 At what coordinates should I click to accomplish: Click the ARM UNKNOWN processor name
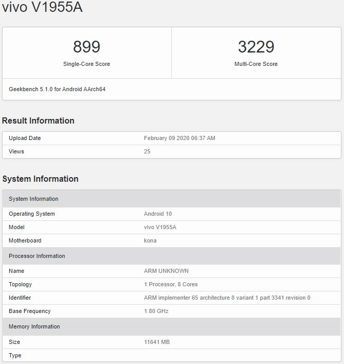click(166, 271)
